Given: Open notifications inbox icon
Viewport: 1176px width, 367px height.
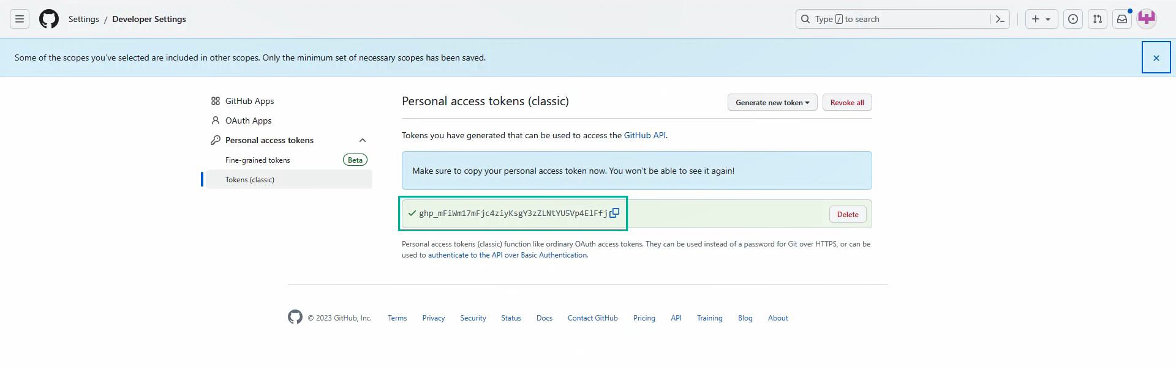Looking at the screenshot, I should (1122, 19).
